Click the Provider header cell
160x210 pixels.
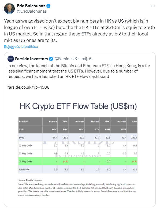point(30,121)
